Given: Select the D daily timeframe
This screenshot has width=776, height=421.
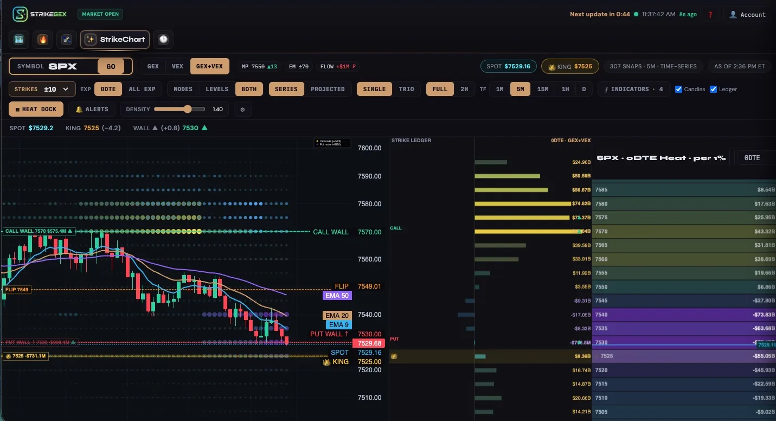Looking at the screenshot, I should coord(583,89).
